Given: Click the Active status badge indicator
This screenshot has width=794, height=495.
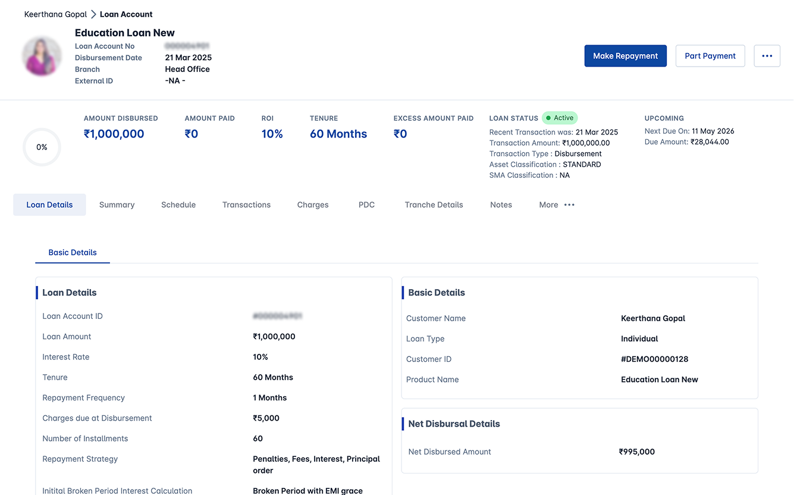Looking at the screenshot, I should [x=560, y=118].
